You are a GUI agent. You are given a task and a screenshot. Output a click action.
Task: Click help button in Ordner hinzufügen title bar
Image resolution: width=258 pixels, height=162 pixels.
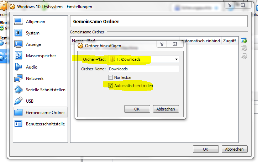click(162, 45)
